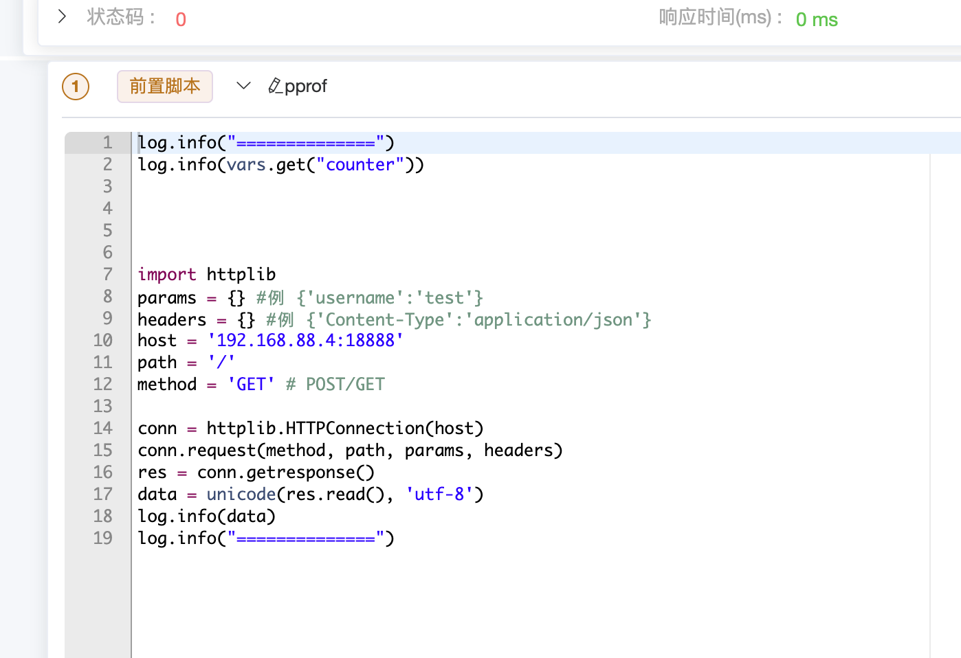Click the circled number 1 step badge
Image resolution: width=961 pixels, height=658 pixels.
(x=75, y=87)
